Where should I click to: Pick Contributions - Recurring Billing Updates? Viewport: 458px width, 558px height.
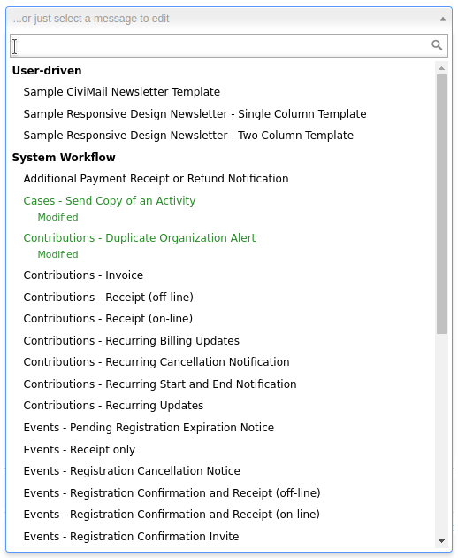221,341
